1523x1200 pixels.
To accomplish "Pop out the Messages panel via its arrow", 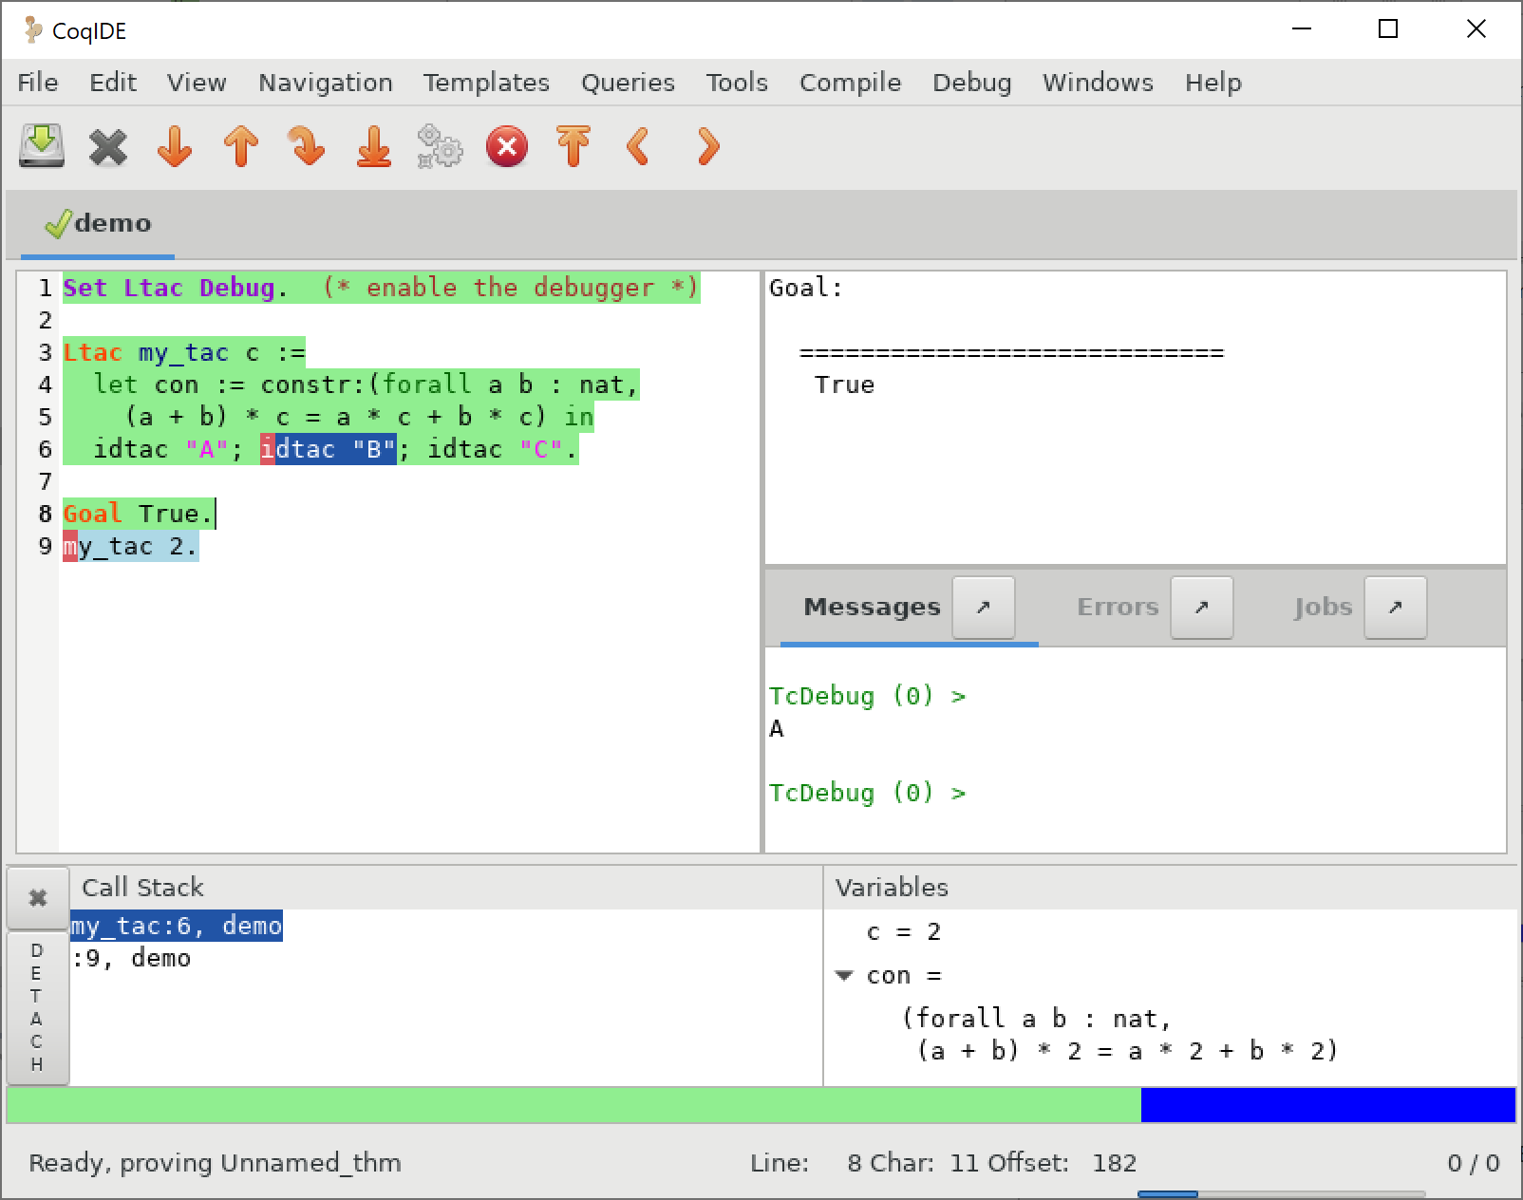I will click(x=984, y=608).
